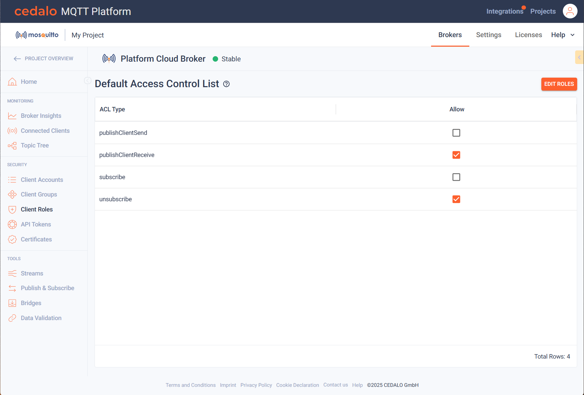Click the Allow column header
This screenshot has height=395, width=584.
pos(457,109)
